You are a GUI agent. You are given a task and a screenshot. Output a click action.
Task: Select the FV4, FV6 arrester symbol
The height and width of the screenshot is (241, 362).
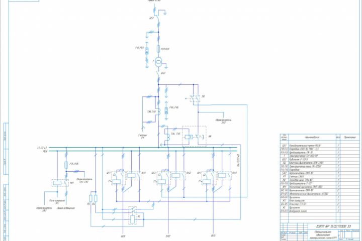(166, 110)
